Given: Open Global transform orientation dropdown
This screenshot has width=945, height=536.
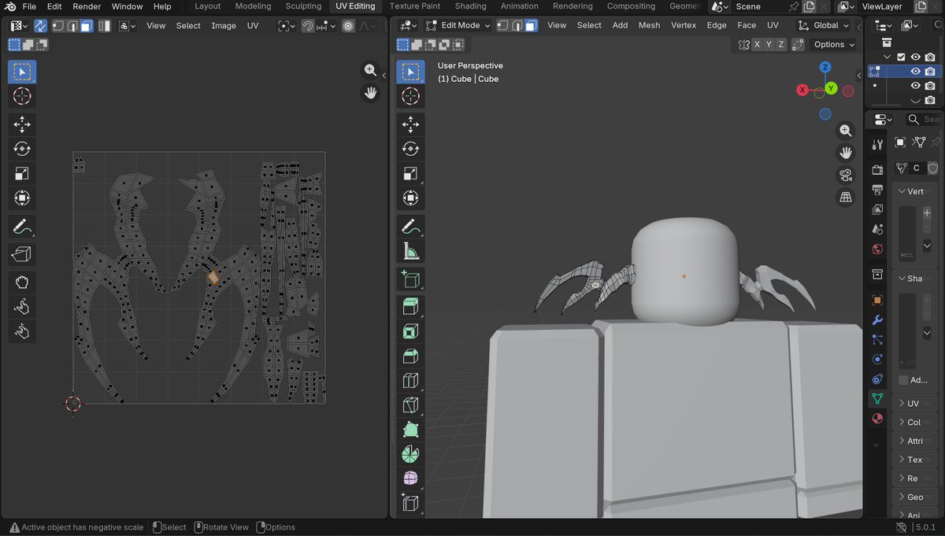Looking at the screenshot, I should tap(824, 25).
